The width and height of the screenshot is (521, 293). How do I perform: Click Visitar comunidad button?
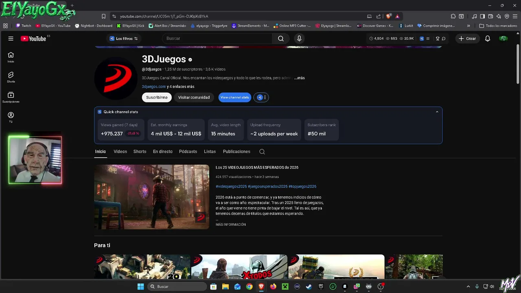(194, 97)
